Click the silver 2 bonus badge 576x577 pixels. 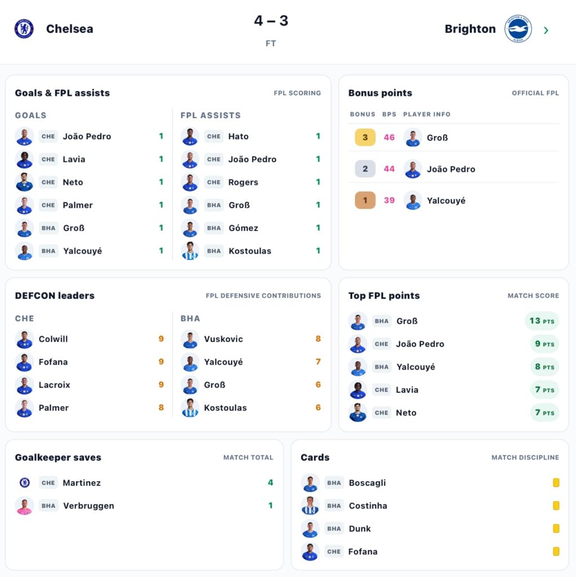click(365, 169)
